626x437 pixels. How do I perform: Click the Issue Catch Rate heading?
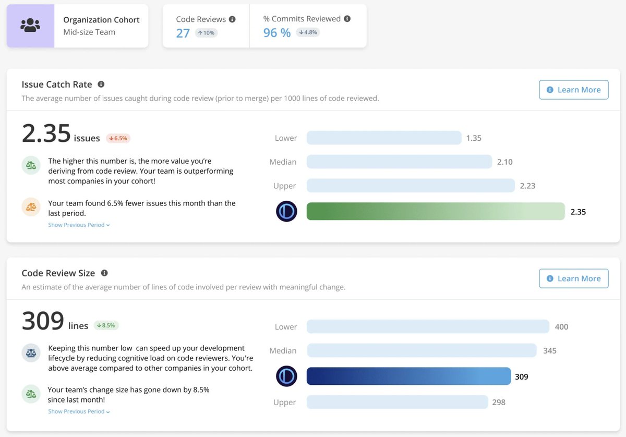point(57,84)
